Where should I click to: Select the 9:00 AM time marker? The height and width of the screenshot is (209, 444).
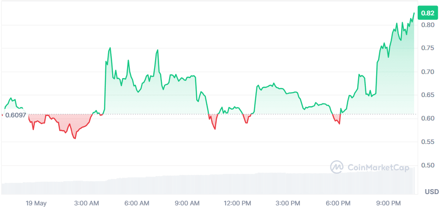point(187,202)
